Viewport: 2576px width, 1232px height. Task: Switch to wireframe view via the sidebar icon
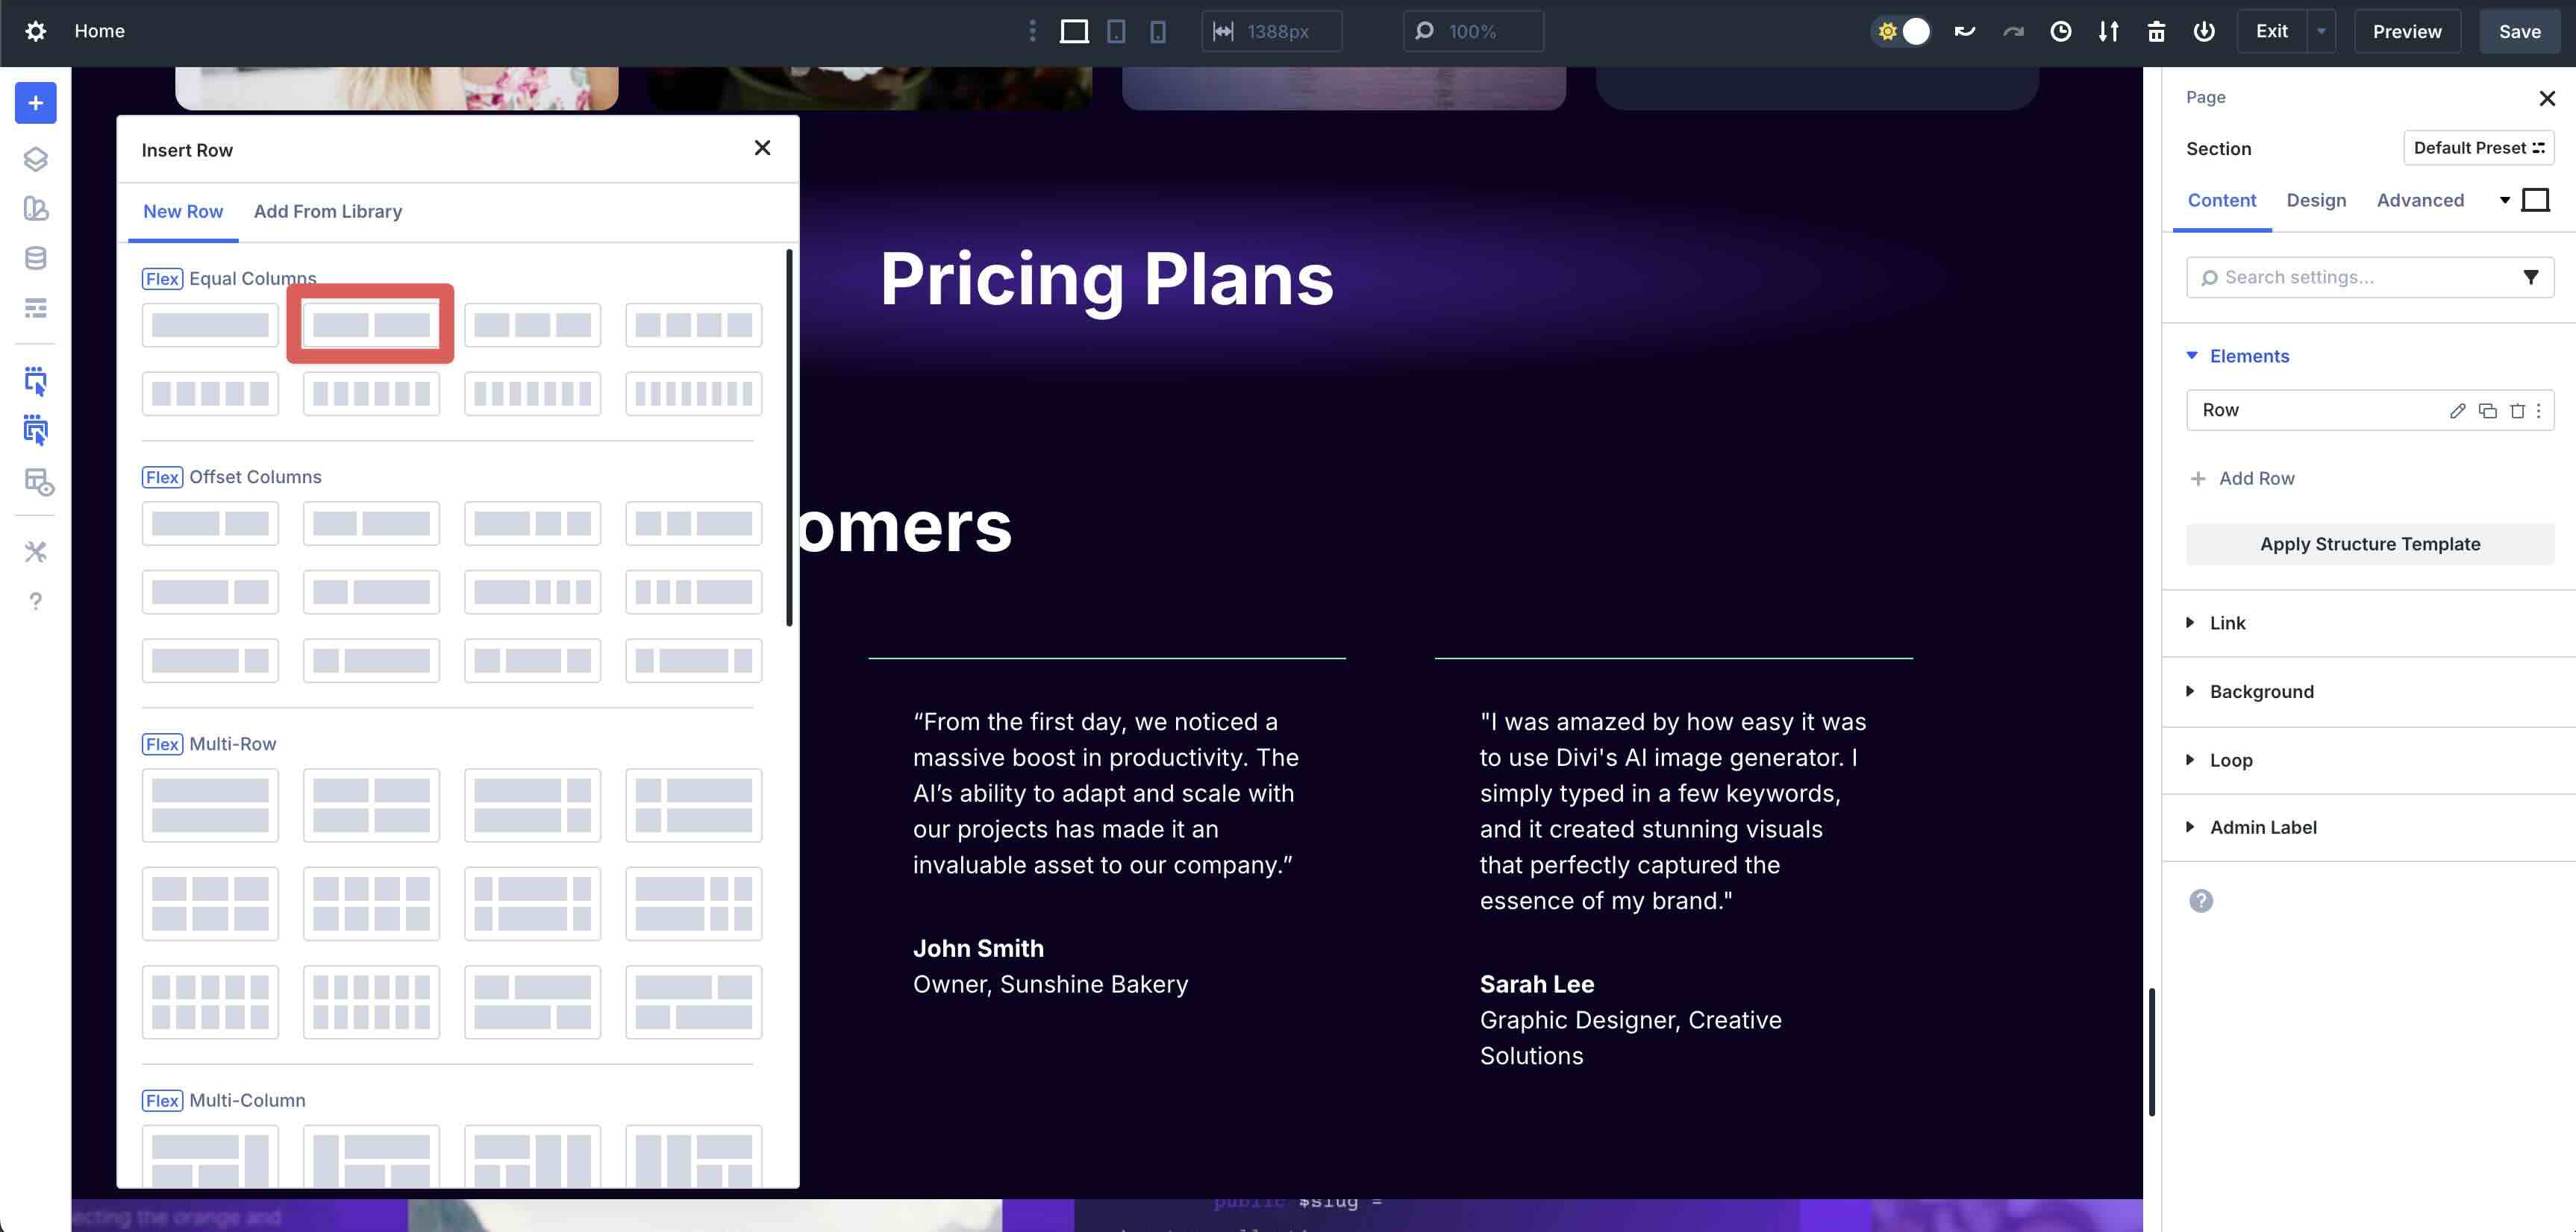[x=36, y=308]
